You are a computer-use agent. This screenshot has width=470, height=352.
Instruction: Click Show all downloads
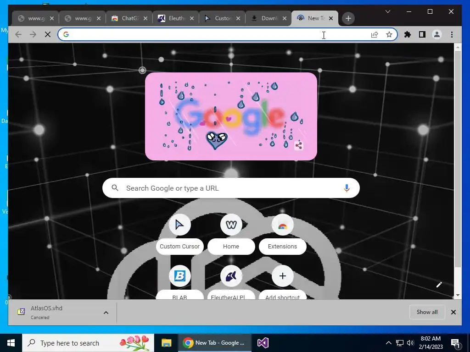(427, 312)
